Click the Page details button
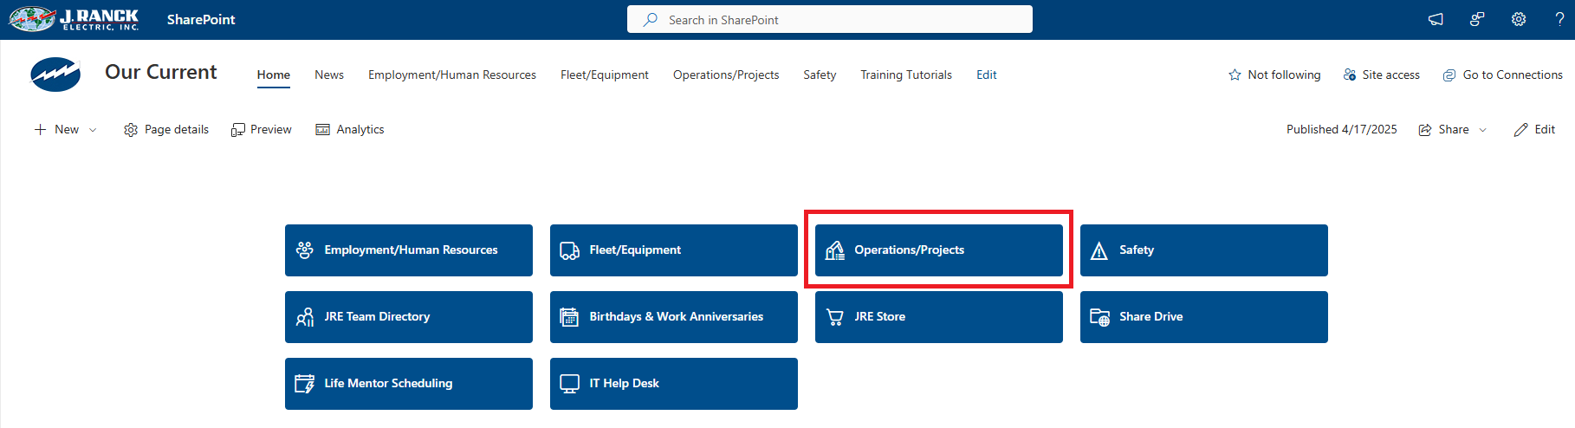1575x428 pixels. coord(166,130)
